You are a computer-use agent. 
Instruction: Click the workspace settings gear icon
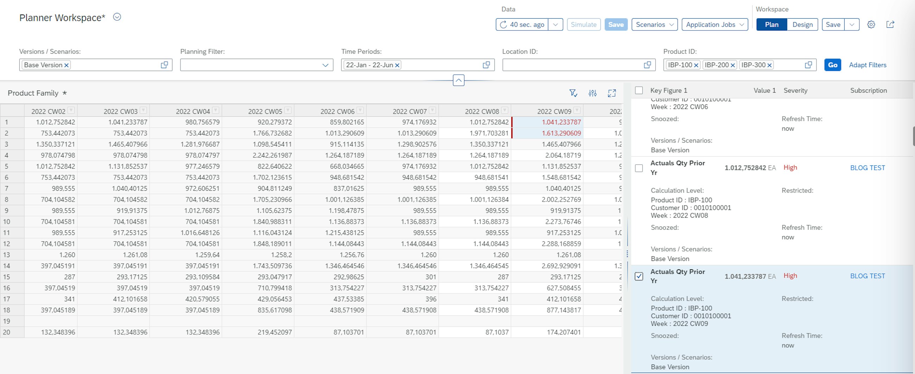pos(871,25)
